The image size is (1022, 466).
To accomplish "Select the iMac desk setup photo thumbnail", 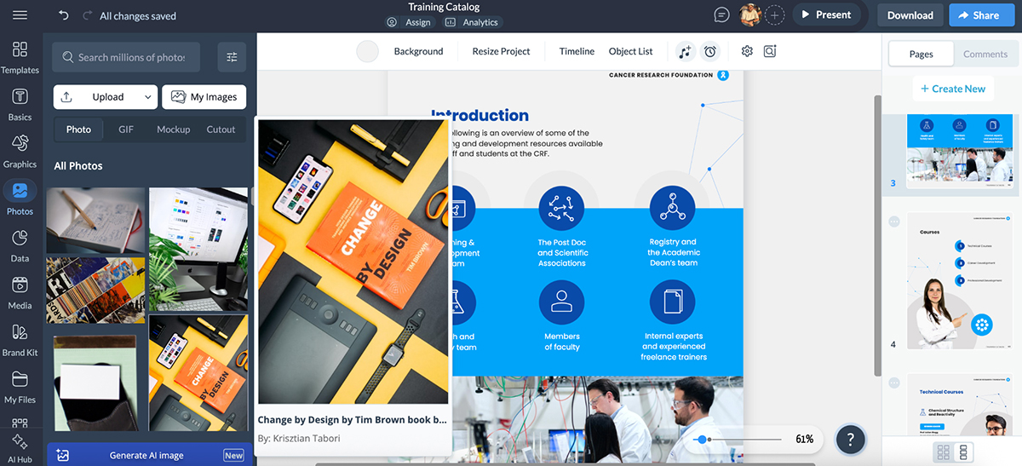I will point(198,249).
